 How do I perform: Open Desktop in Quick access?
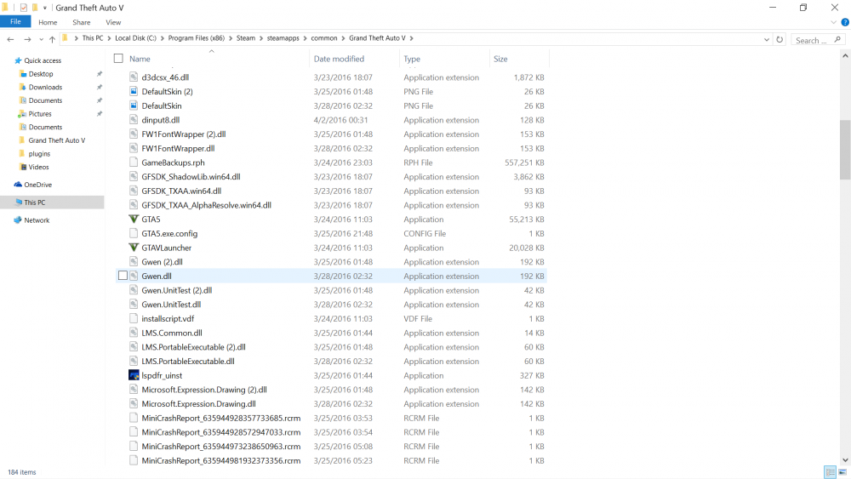tap(41, 74)
